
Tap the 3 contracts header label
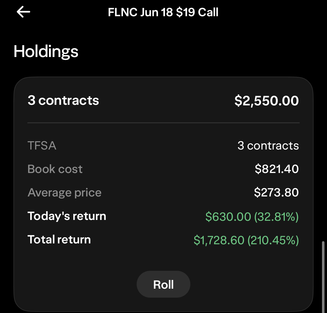pos(63,101)
